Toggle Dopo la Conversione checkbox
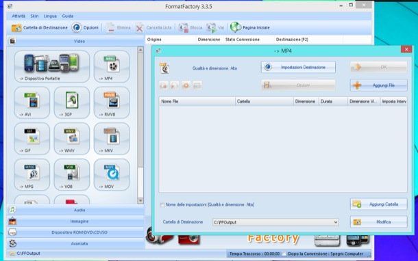 [x=284, y=253]
